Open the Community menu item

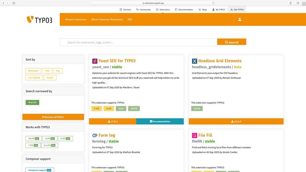[143, 10]
